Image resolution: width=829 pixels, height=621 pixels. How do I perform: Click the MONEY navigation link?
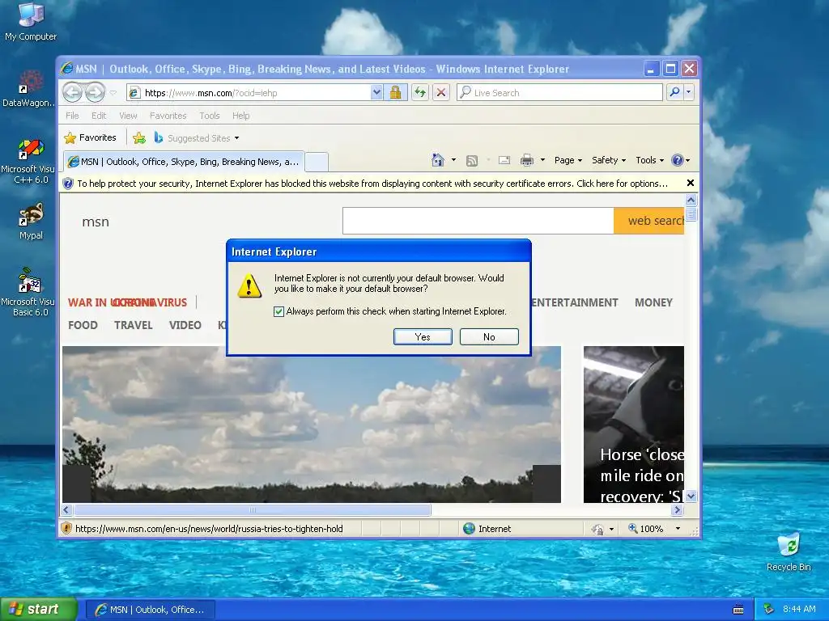click(653, 302)
